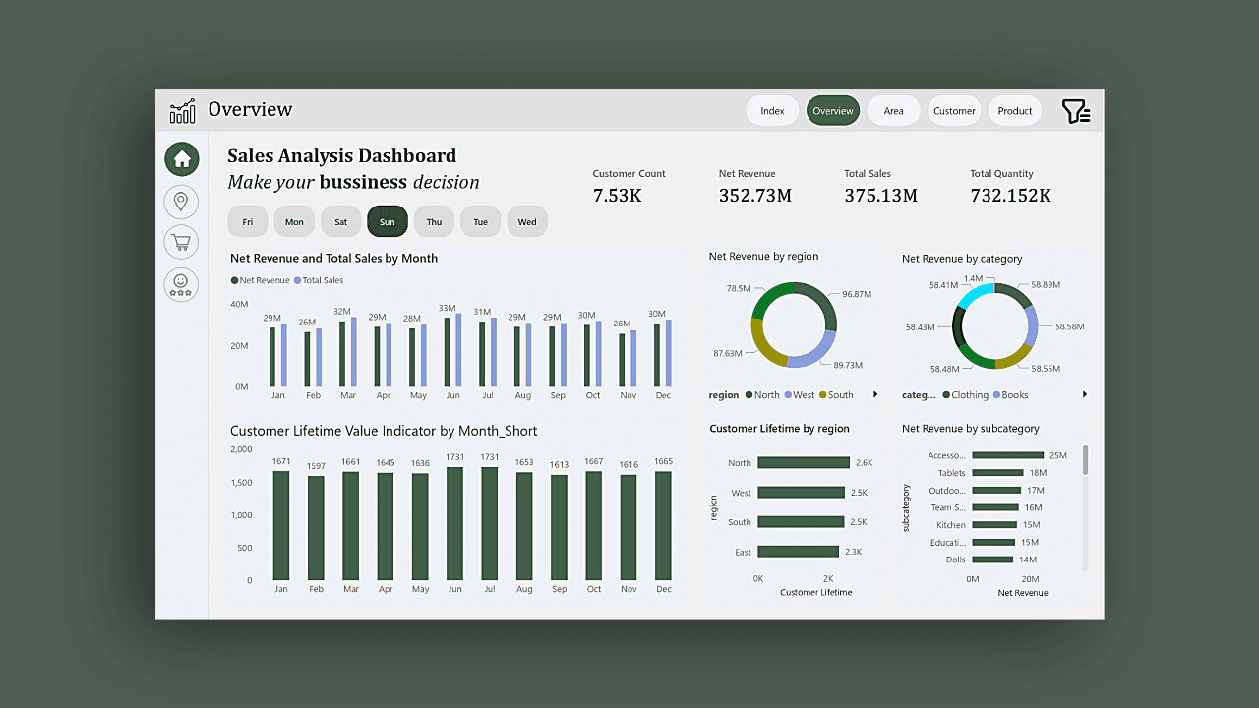The width and height of the screenshot is (1259, 708).
Task: Open the filter pane icon
Action: 1076,111
